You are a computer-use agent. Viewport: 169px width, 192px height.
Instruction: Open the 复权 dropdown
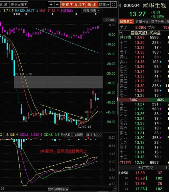(x=67, y=5)
